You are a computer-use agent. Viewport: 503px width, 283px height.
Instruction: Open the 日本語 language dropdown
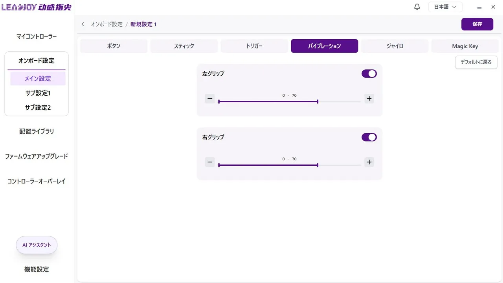pos(445,7)
